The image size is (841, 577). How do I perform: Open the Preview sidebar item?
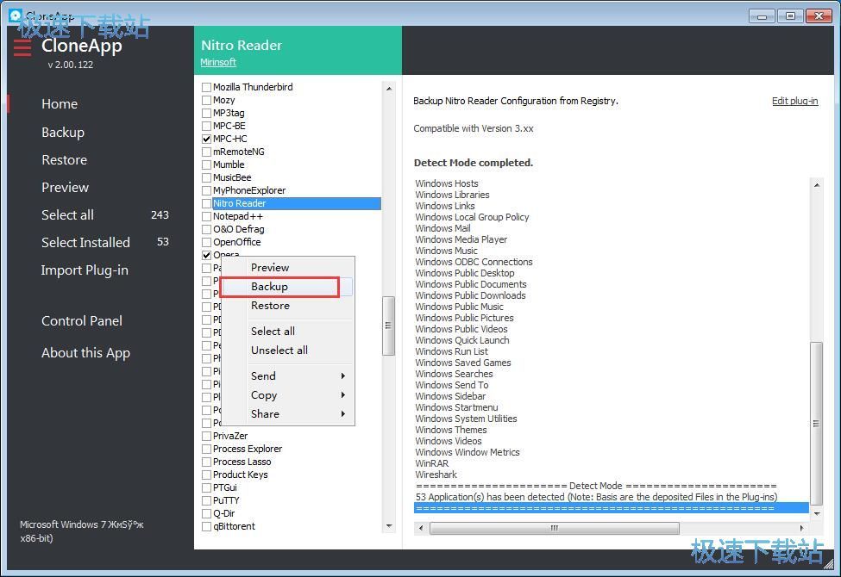tap(65, 188)
